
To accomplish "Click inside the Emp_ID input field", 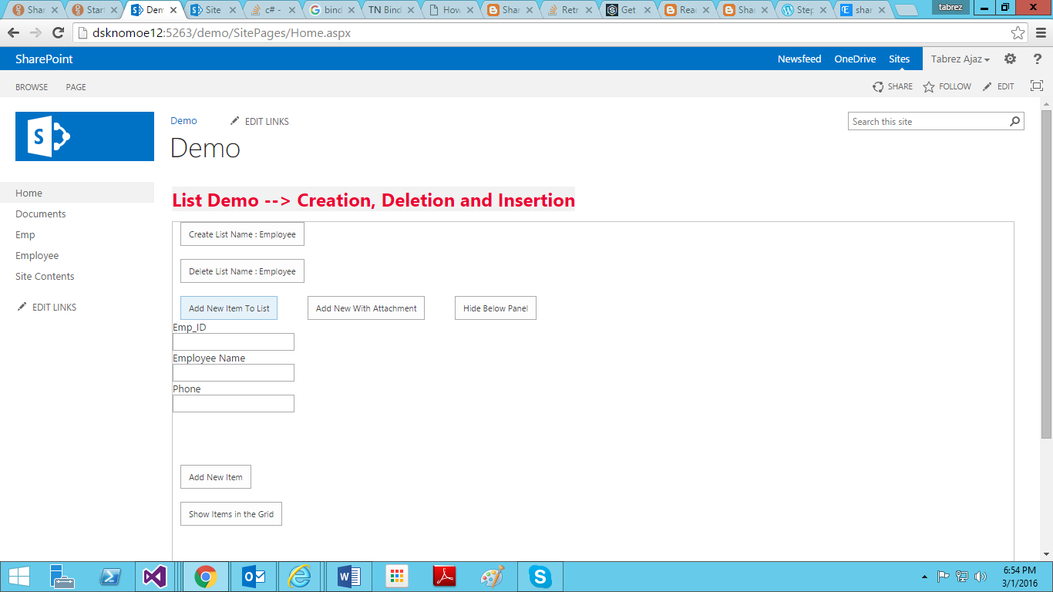I will point(234,341).
